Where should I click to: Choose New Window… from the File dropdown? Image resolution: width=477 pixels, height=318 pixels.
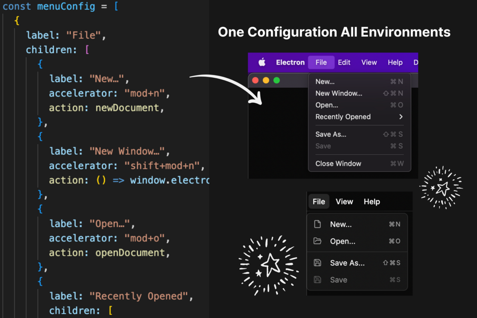click(339, 94)
